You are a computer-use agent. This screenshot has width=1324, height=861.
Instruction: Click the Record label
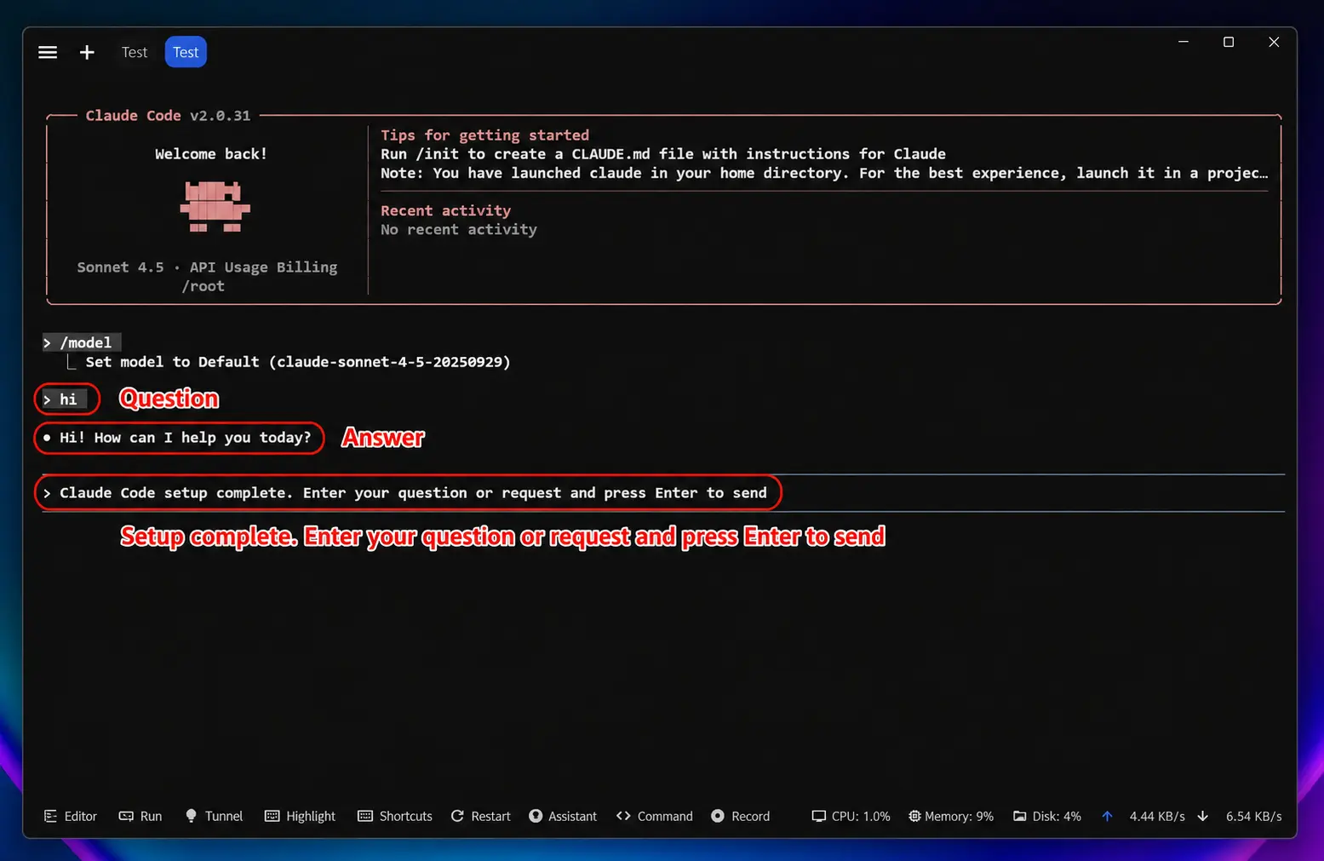click(750, 816)
